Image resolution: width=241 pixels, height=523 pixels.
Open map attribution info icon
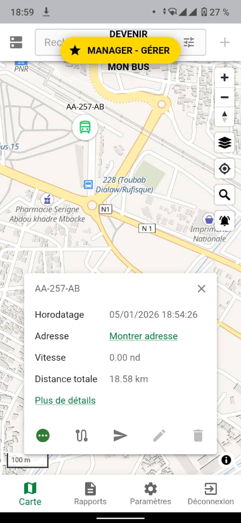226,461
